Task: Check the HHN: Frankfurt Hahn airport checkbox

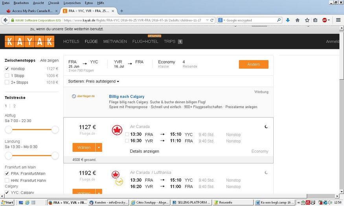Action: point(7,180)
